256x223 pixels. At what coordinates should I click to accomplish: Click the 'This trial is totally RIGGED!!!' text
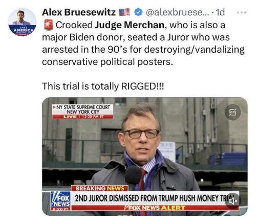click(x=103, y=86)
